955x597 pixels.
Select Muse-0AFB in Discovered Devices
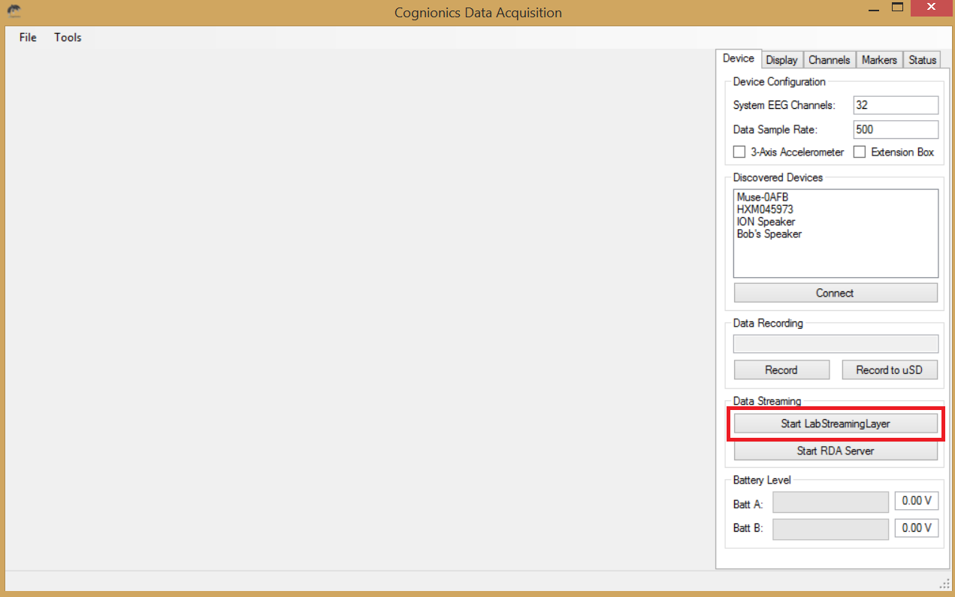[763, 197]
